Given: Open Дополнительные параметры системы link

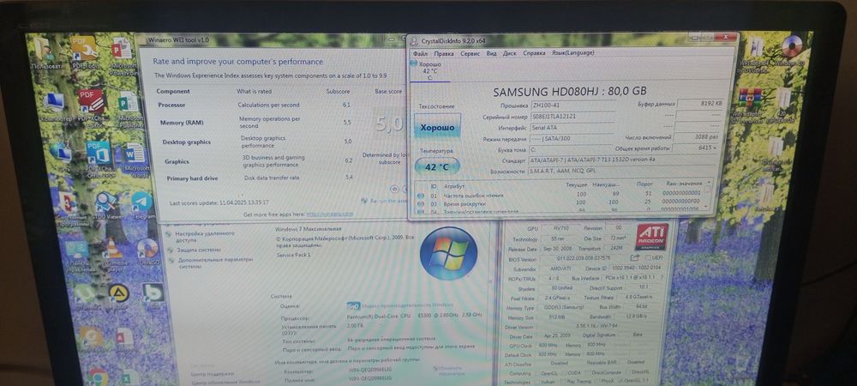Looking at the screenshot, I should pyautogui.click(x=213, y=263).
